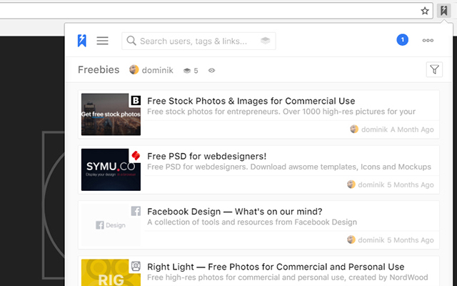Open the blue notifications badge
The height and width of the screenshot is (286, 457).
[x=402, y=40]
